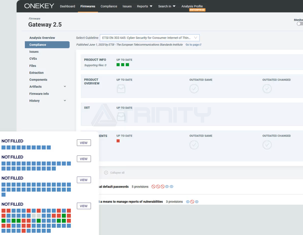The width and height of the screenshot is (303, 235).
Task: Click the first red prohibited icon for default passwords
Action: (x=153, y=187)
